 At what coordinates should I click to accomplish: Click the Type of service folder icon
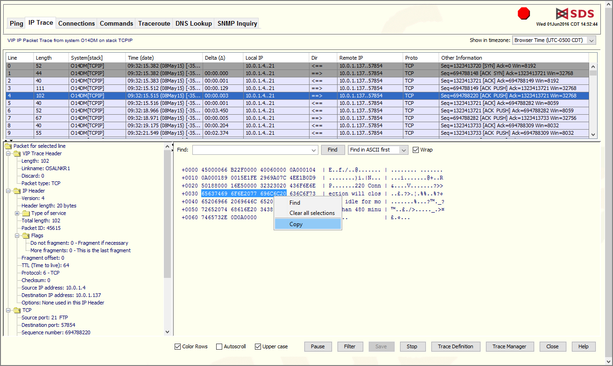pyautogui.click(x=26, y=213)
